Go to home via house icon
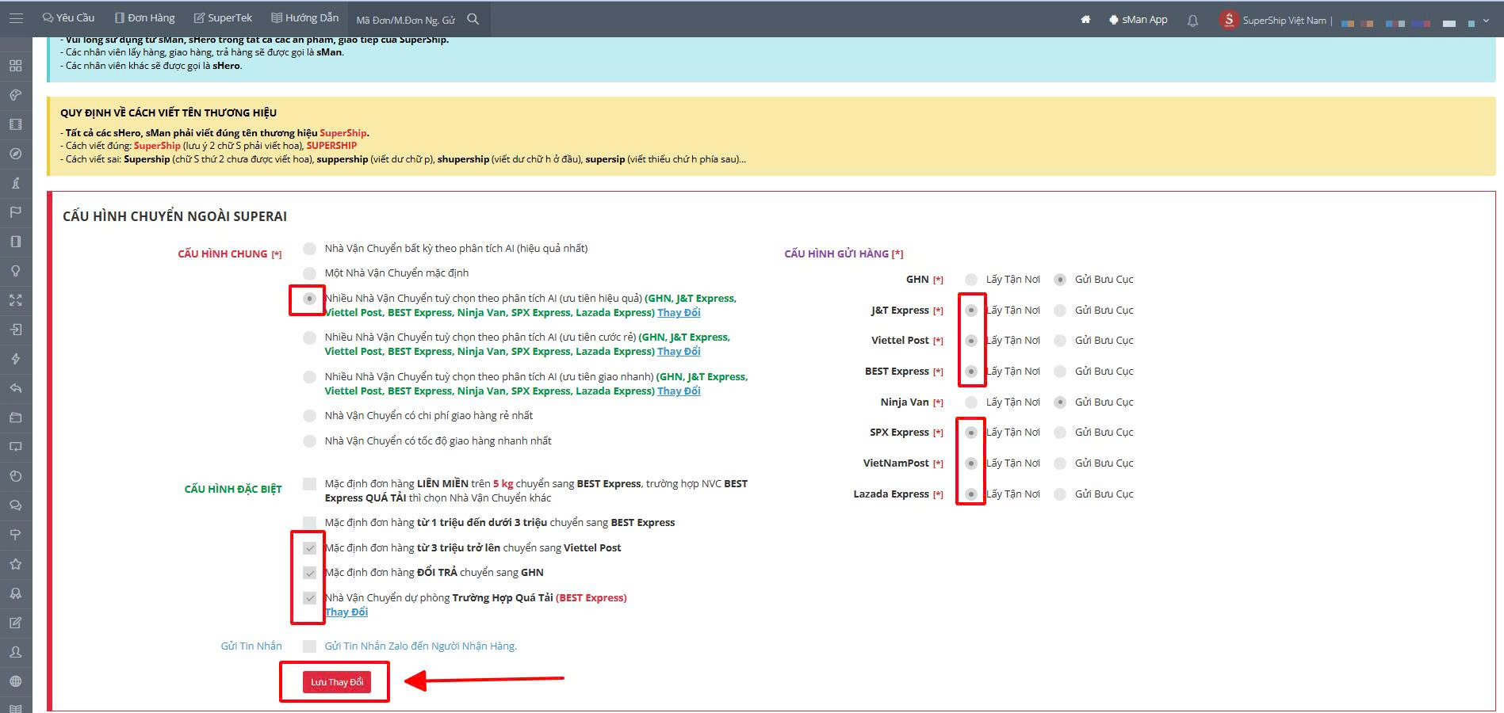The width and height of the screenshot is (1504, 713). (x=1085, y=20)
